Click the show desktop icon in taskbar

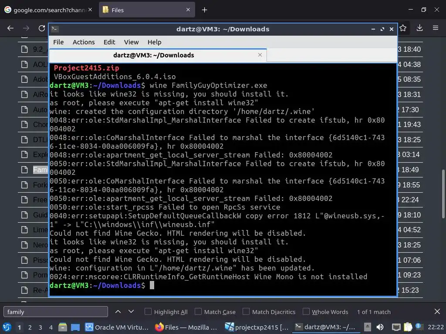(75, 327)
